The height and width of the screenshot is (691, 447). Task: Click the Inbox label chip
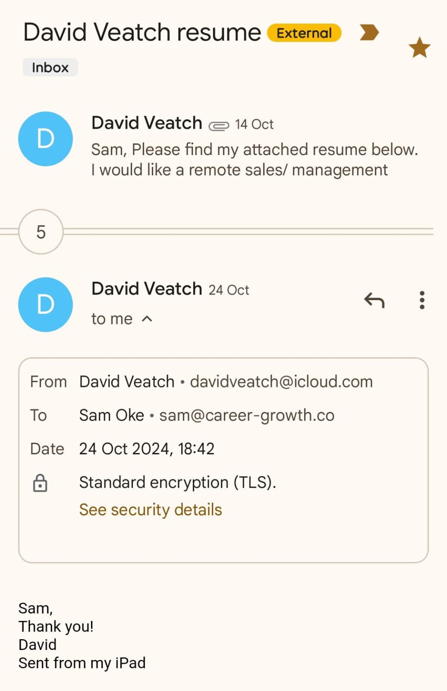pos(50,68)
